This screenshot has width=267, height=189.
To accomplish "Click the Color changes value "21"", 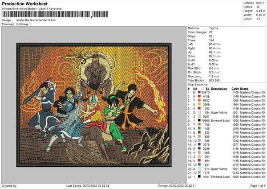I will coord(210,32).
